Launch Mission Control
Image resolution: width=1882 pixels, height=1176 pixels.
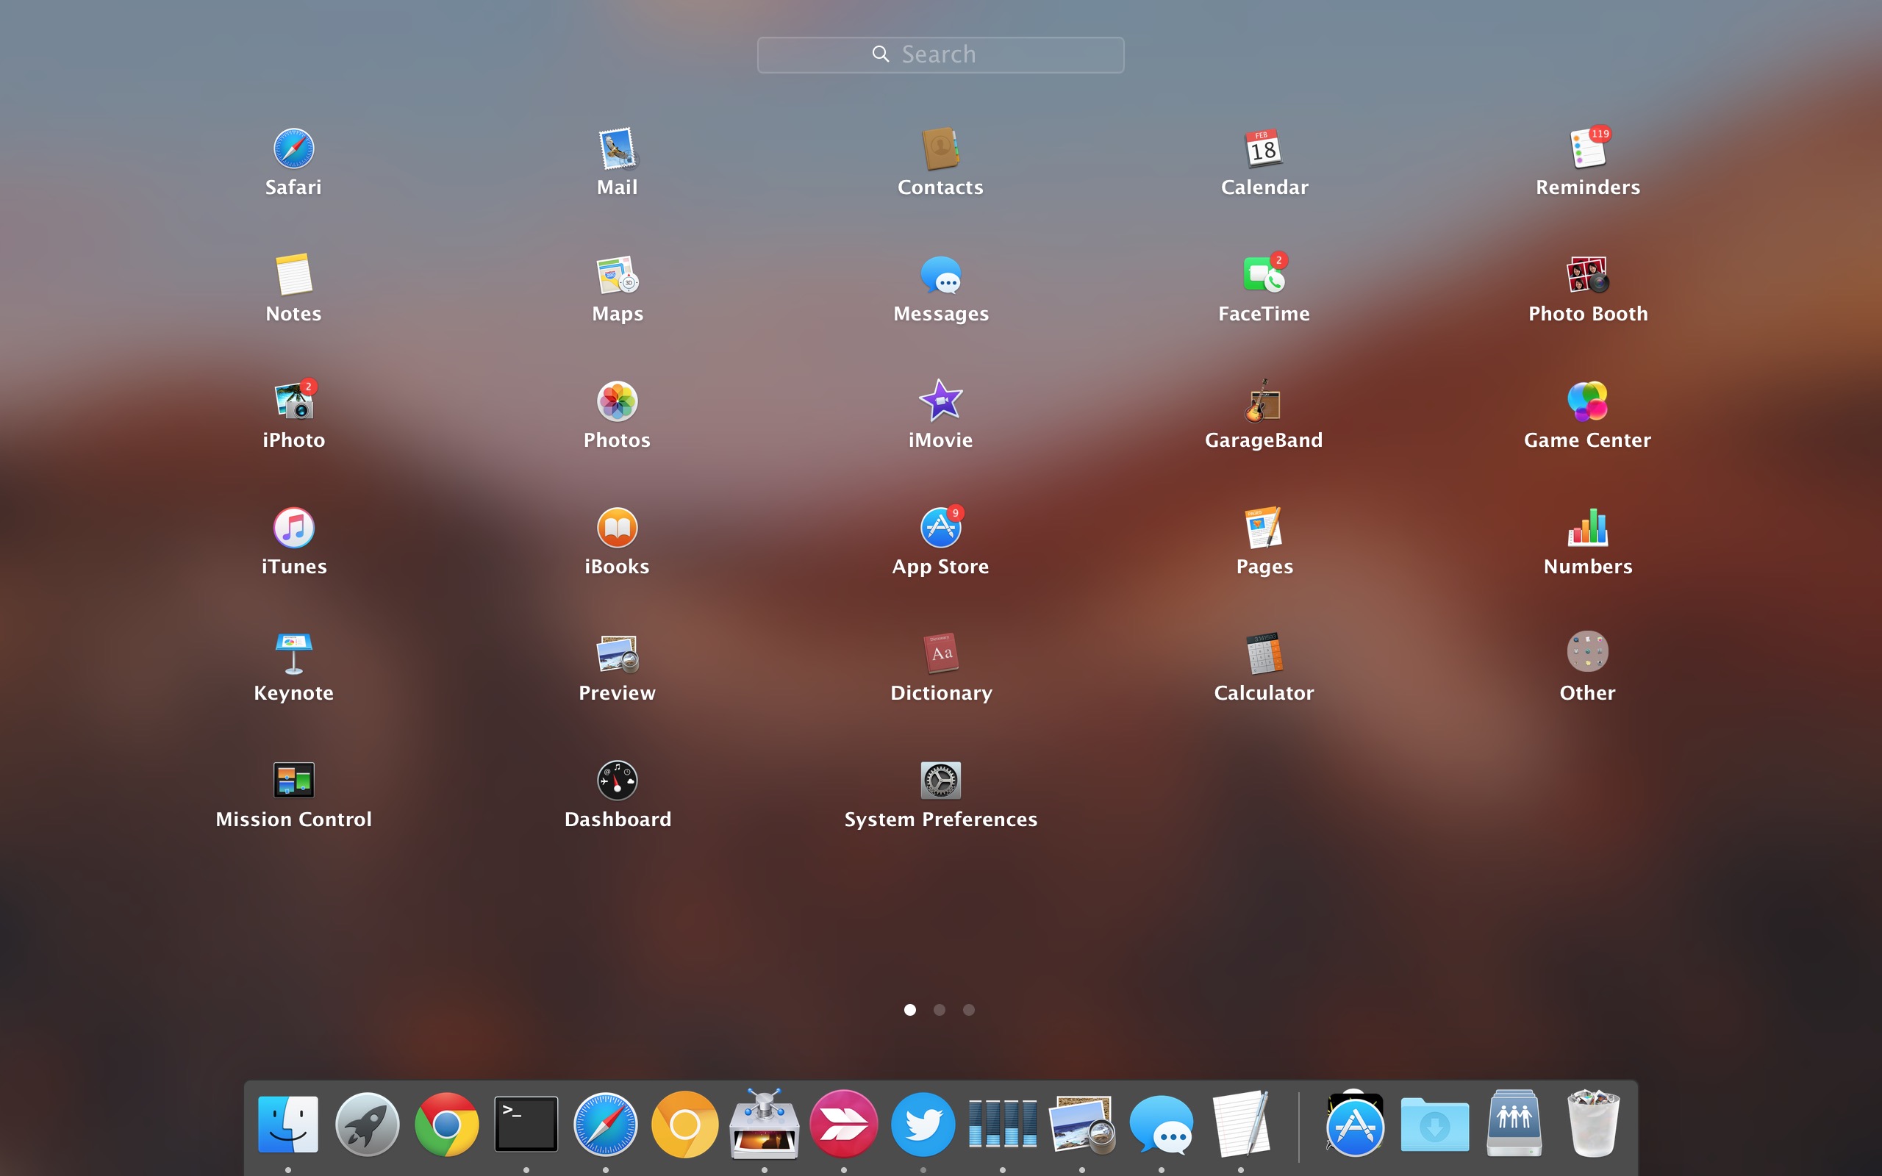click(293, 780)
